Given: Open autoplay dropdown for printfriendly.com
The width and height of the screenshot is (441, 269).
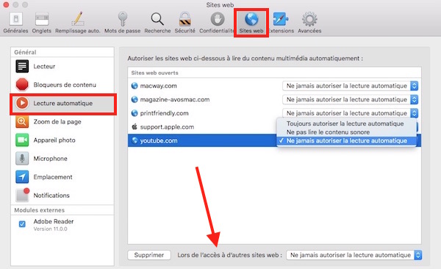Looking at the screenshot, I should click(350, 113).
